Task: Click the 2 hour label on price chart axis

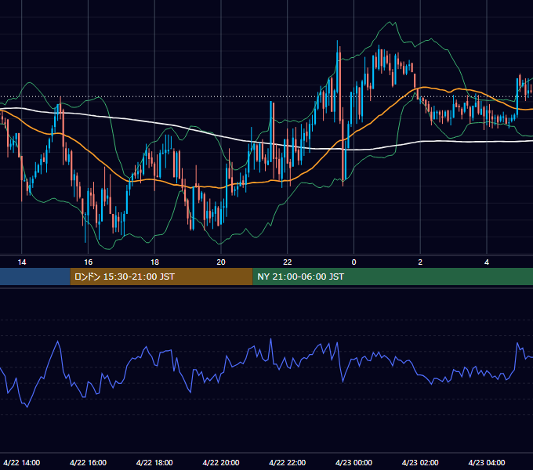Action: coord(420,262)
